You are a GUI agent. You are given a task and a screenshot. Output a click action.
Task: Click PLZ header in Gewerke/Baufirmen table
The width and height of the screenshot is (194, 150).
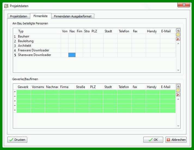click(x=96, y=87)
